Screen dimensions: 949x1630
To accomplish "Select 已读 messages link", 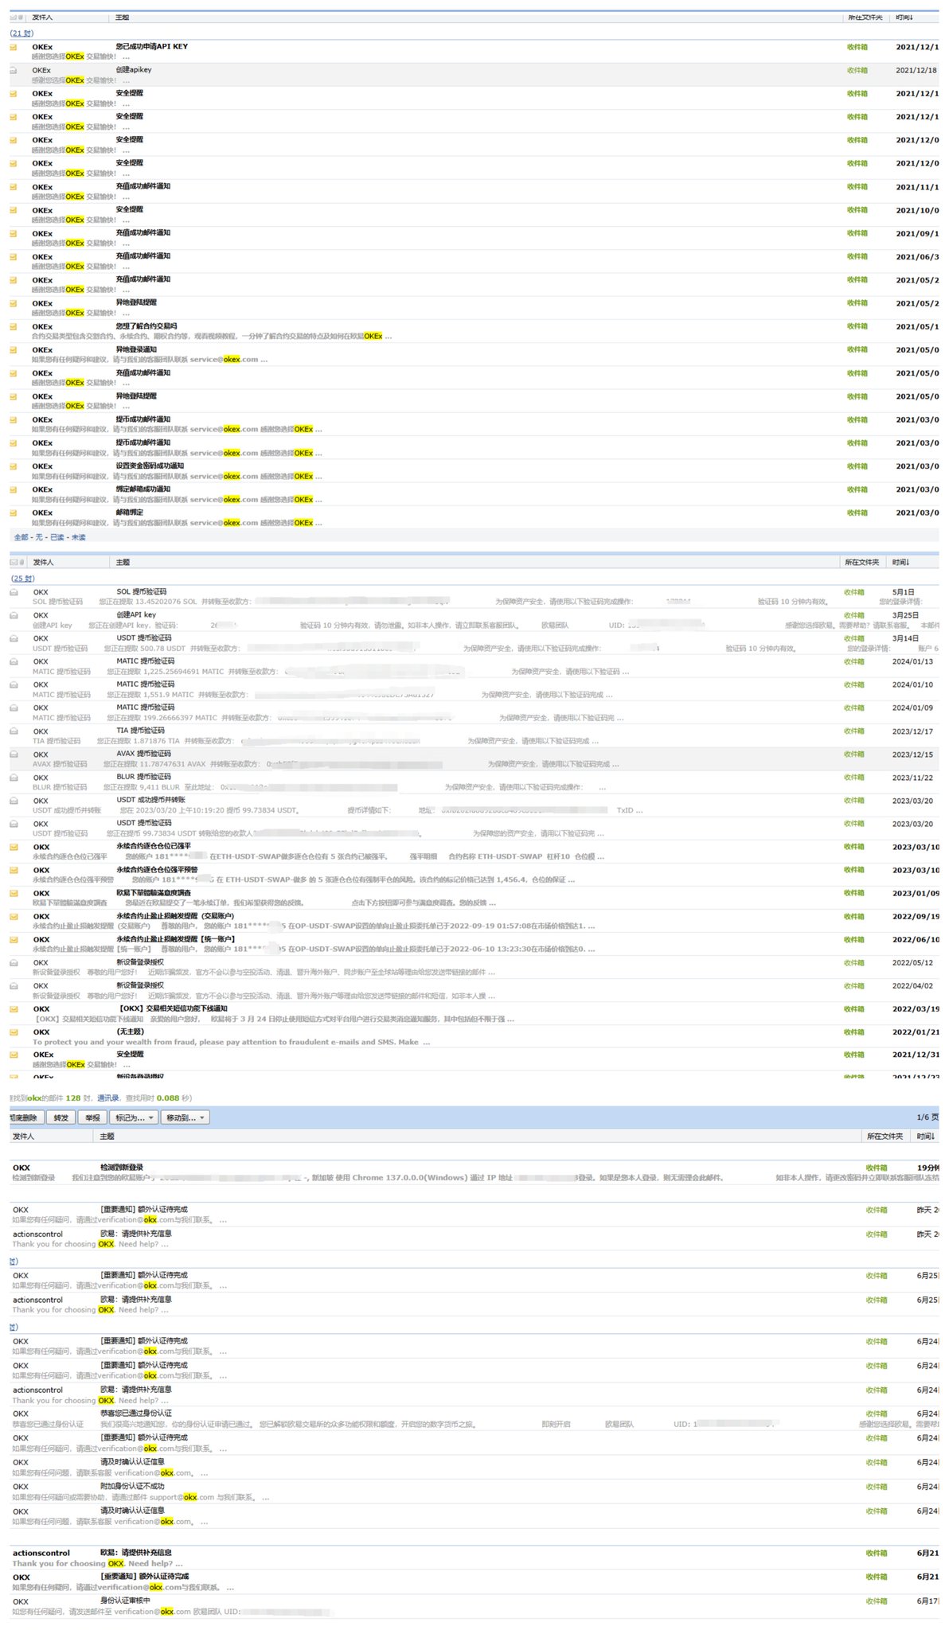I will pyautogui.click(x=57, y=537).
